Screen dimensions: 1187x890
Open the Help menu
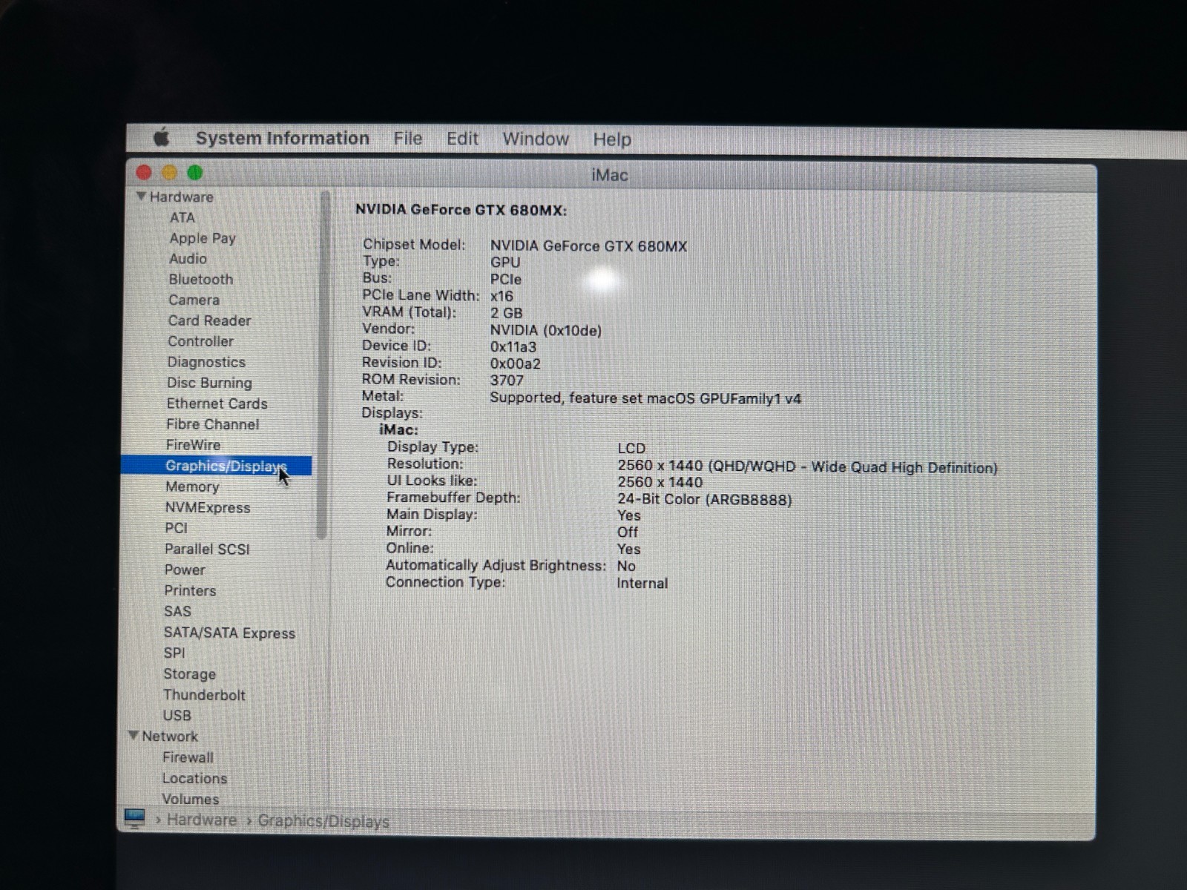tap(612, 139)
